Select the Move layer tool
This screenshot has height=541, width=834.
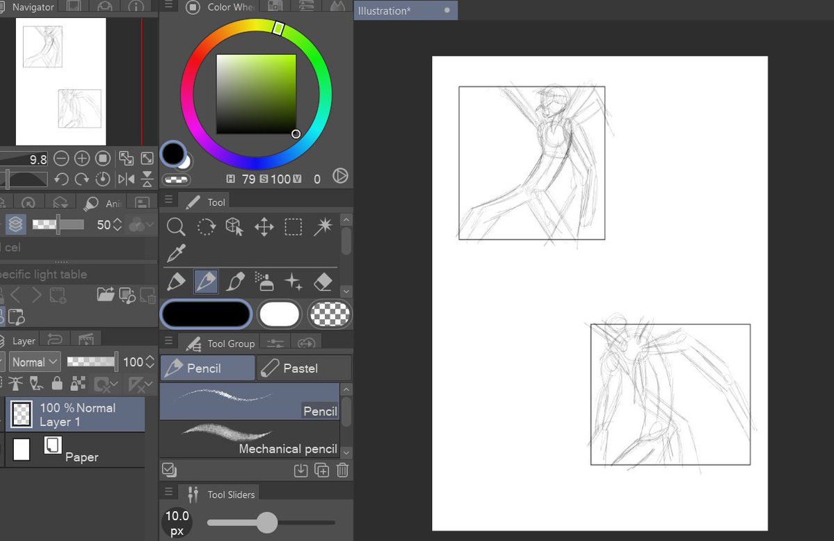coord(264,227)
